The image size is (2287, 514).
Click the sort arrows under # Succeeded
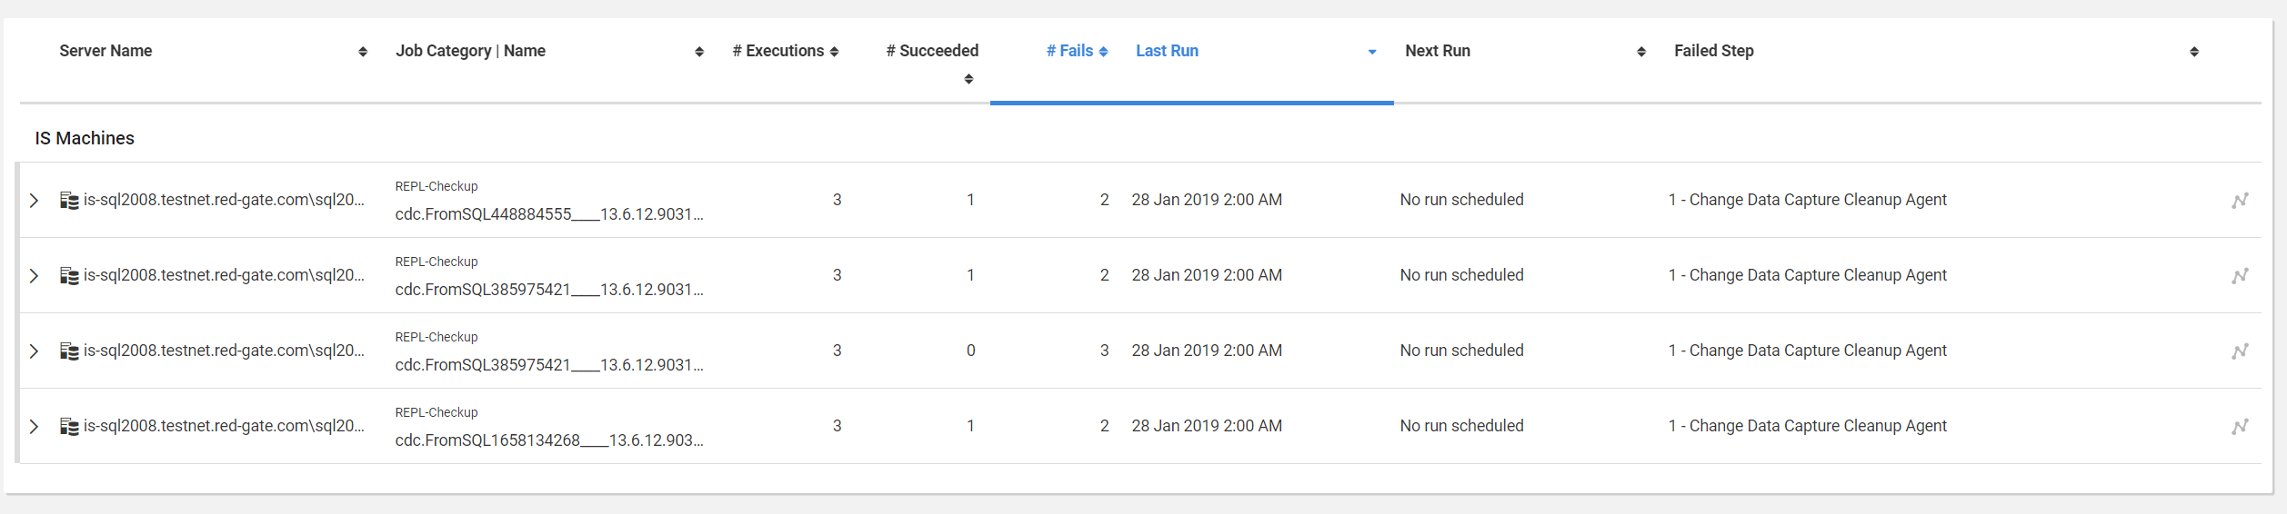click(x=968, y=79)
